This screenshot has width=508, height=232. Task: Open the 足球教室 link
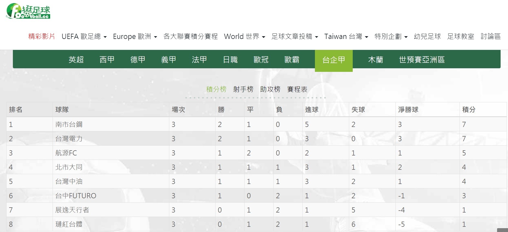pos(461,36)
